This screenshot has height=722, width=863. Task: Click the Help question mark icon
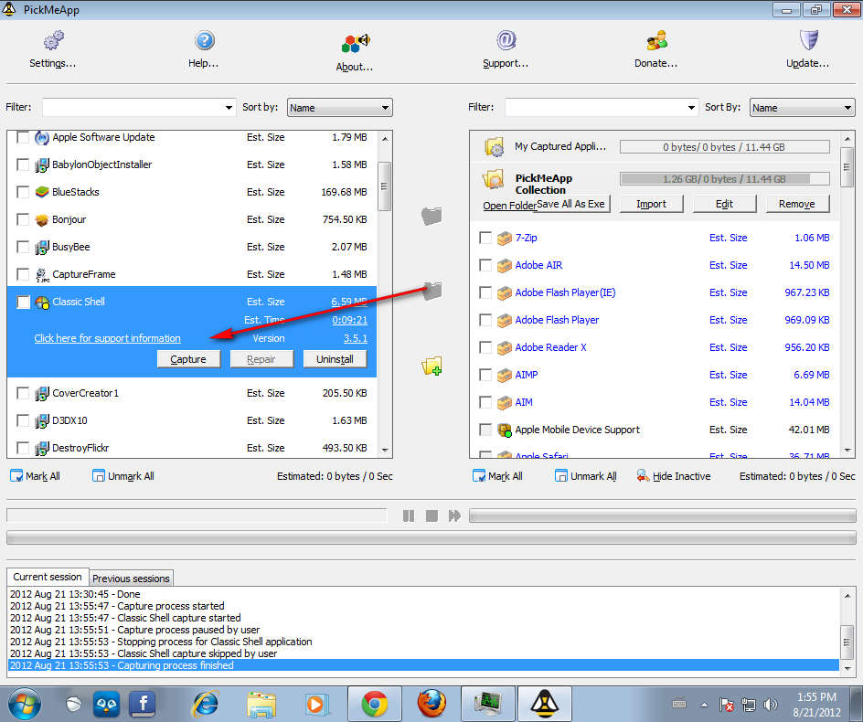click(204, 41)
